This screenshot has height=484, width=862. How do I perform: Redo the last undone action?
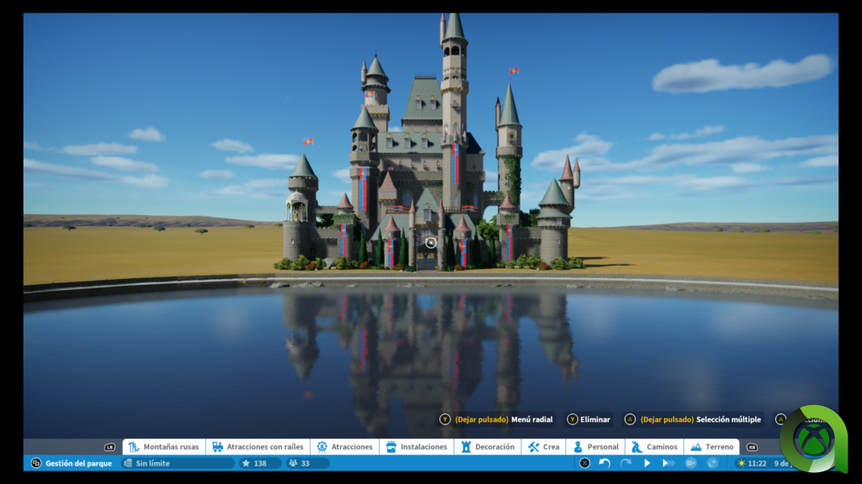(x=625, y=463)
